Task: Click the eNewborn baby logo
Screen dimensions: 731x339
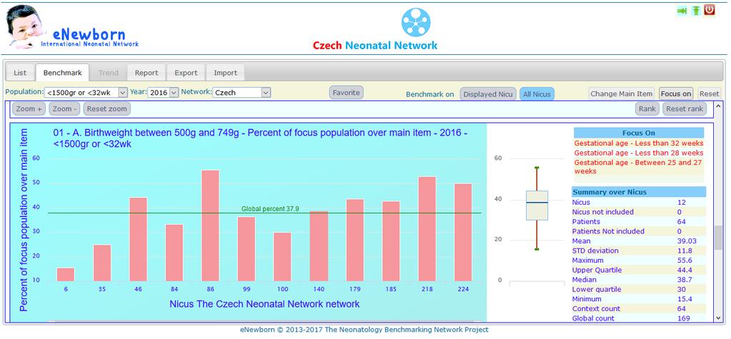Action: pyautogui.click(x=24, y=27)
